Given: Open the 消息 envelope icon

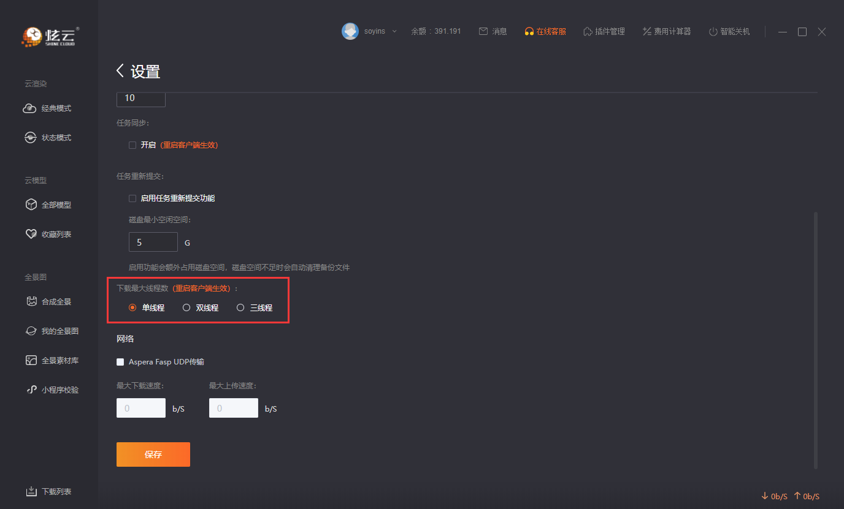Looking at the screenshot, I should [x=483, y=31].
